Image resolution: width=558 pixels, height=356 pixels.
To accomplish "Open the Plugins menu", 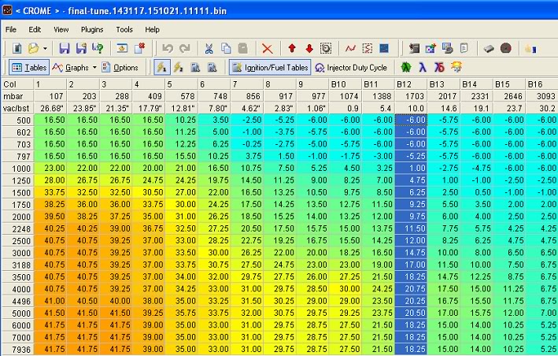I will 92,30.
